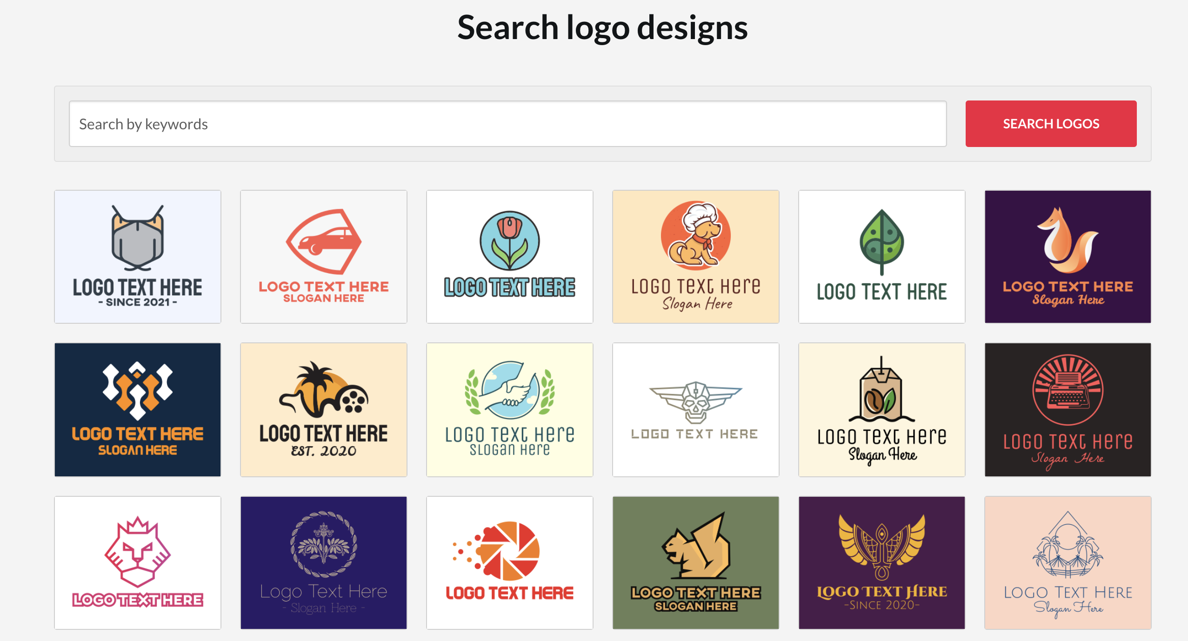1188x641 pixels.
Task: Open the gray cat head logo
Action: [138, 256]
